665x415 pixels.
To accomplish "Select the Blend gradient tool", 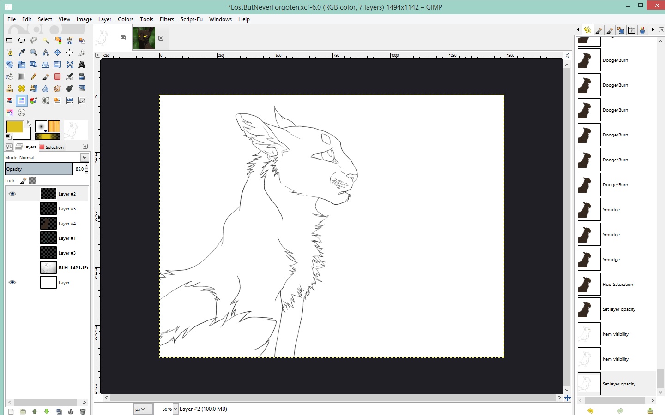I will [x=22, y=77].
